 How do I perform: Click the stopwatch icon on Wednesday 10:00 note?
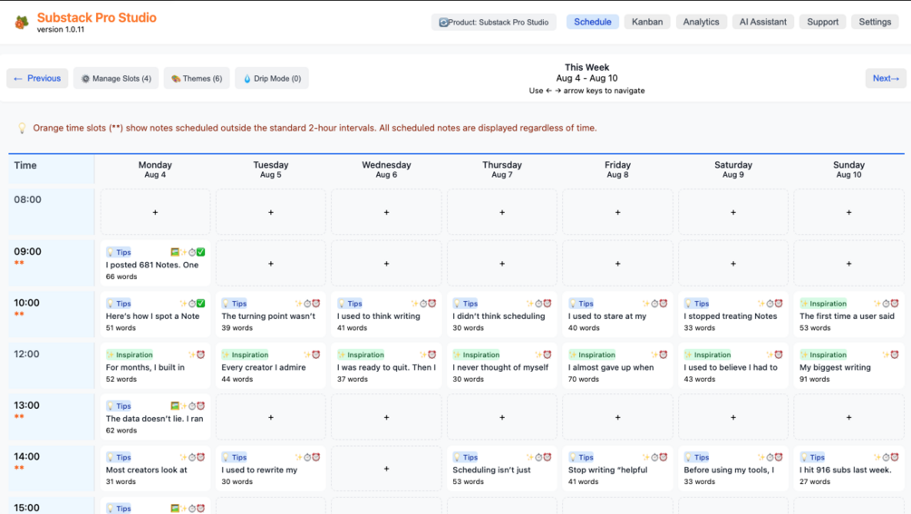click(x=423, y=304)
